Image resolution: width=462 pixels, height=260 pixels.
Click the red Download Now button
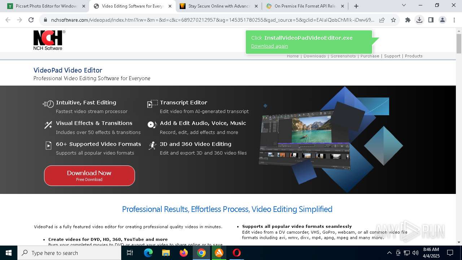90,175
